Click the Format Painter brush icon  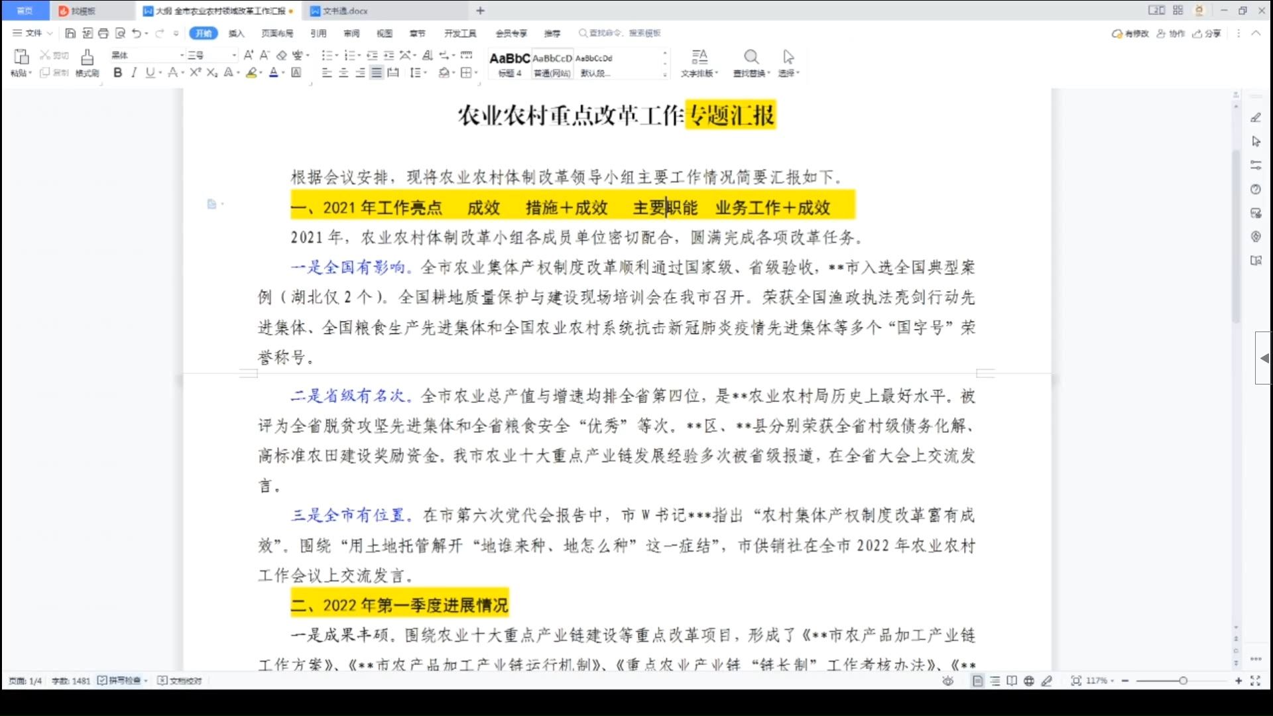87,58
